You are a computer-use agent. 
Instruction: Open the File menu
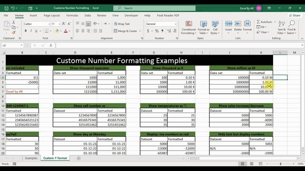(6, 15)
